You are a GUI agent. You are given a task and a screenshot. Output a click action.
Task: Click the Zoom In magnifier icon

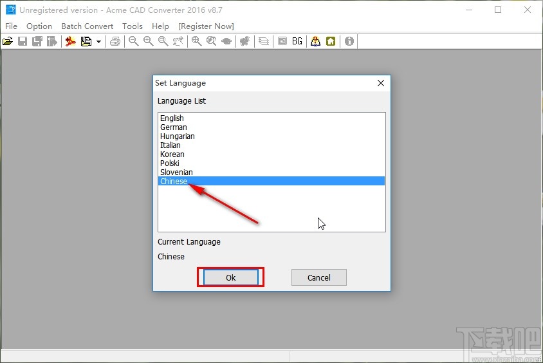pyautogui.click(x=149, y=41)
